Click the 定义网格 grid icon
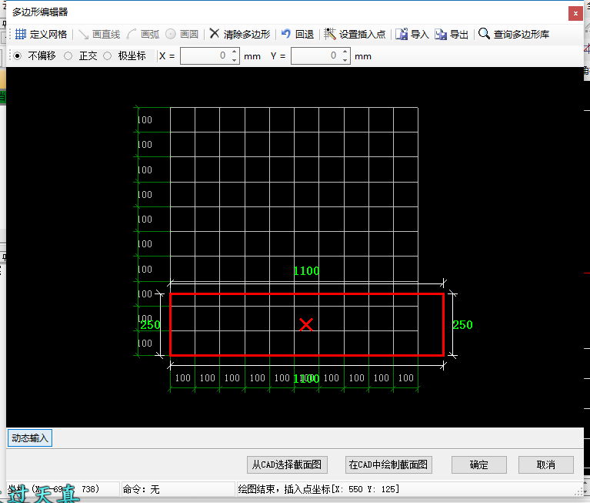The width and height of the screenshot is (590, 503). coord(20,35)
